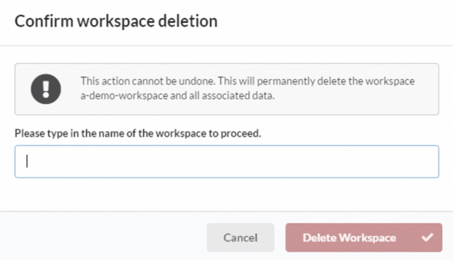Dismiss the dialog using Cancel

(241, 238)
